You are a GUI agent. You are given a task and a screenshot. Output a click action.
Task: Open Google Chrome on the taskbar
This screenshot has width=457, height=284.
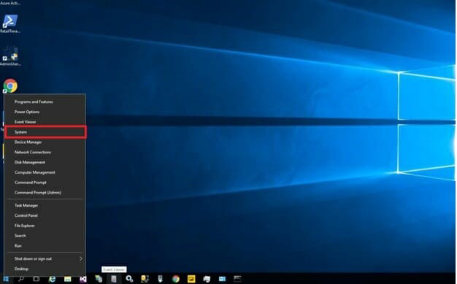click(176, 279)
